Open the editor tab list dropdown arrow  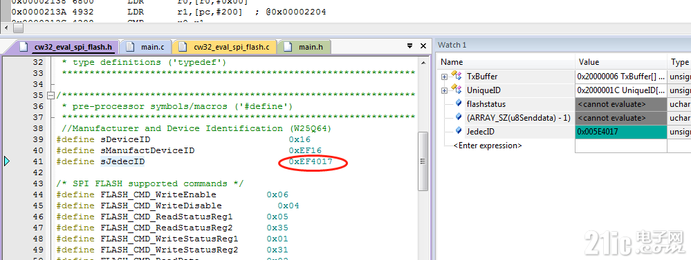coord(409,46)
